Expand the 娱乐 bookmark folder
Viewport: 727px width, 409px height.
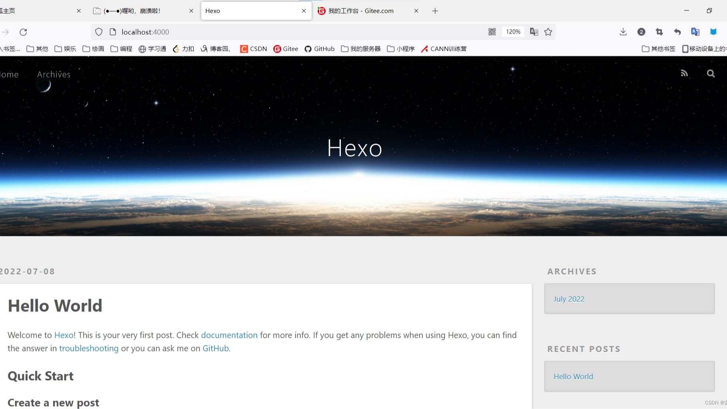[65, 49]
